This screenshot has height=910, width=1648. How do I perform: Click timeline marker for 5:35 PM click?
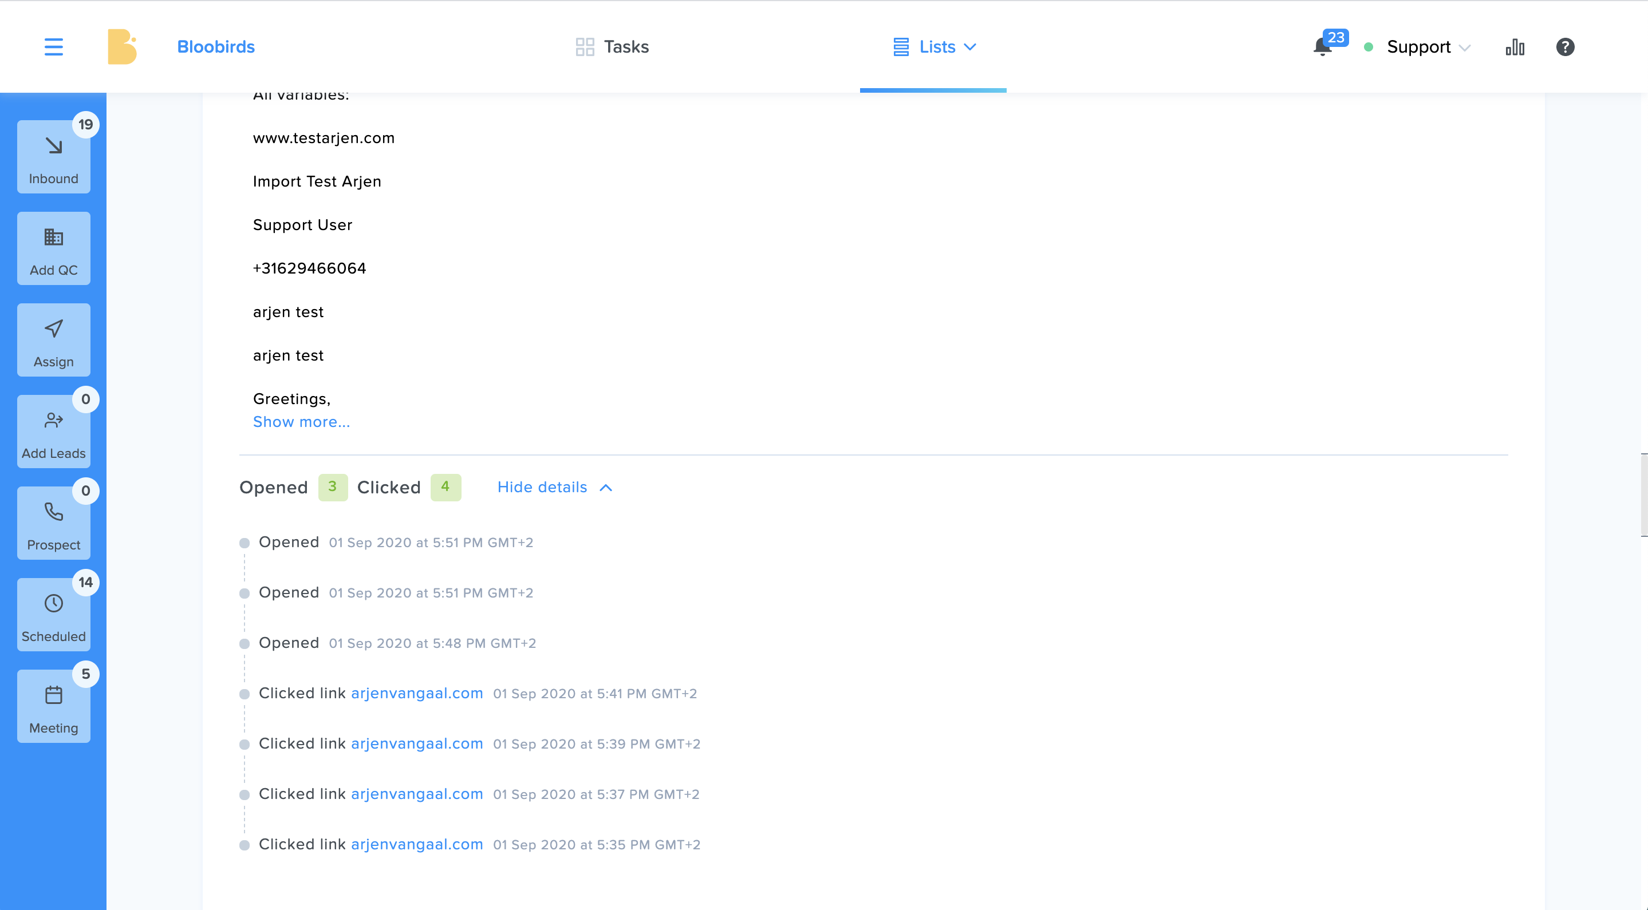[245, 845]
